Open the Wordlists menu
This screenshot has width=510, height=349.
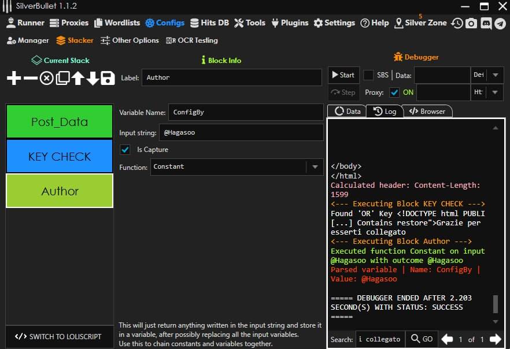click(x=118, y=23)
